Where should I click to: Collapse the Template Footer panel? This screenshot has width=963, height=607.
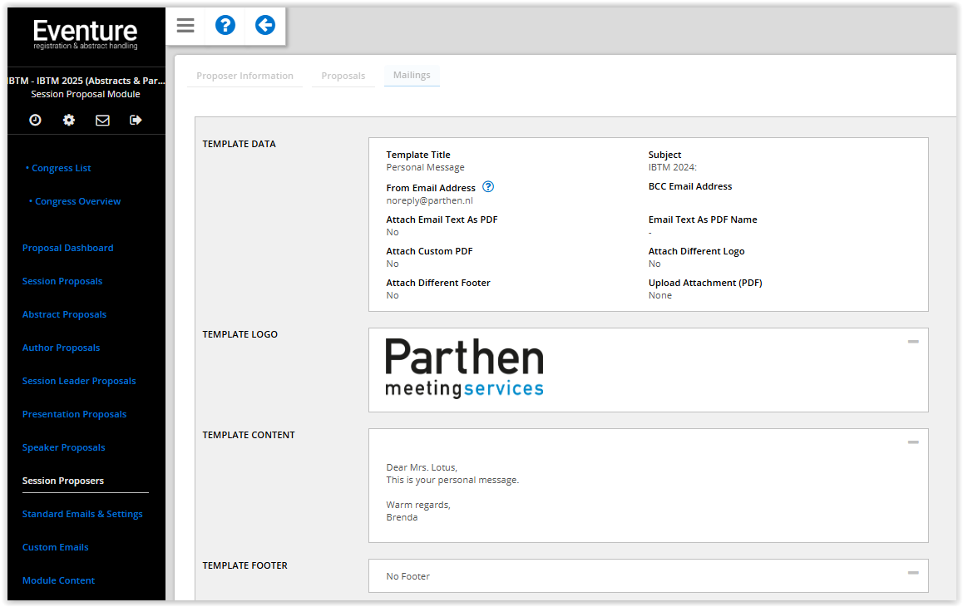(x=913, y=573)
